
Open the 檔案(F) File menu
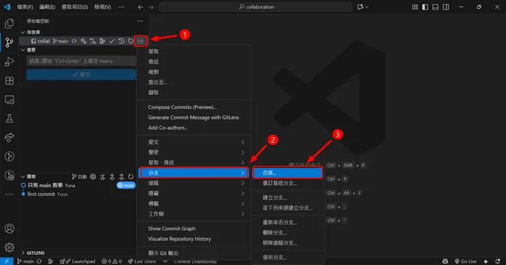point(25,7)
